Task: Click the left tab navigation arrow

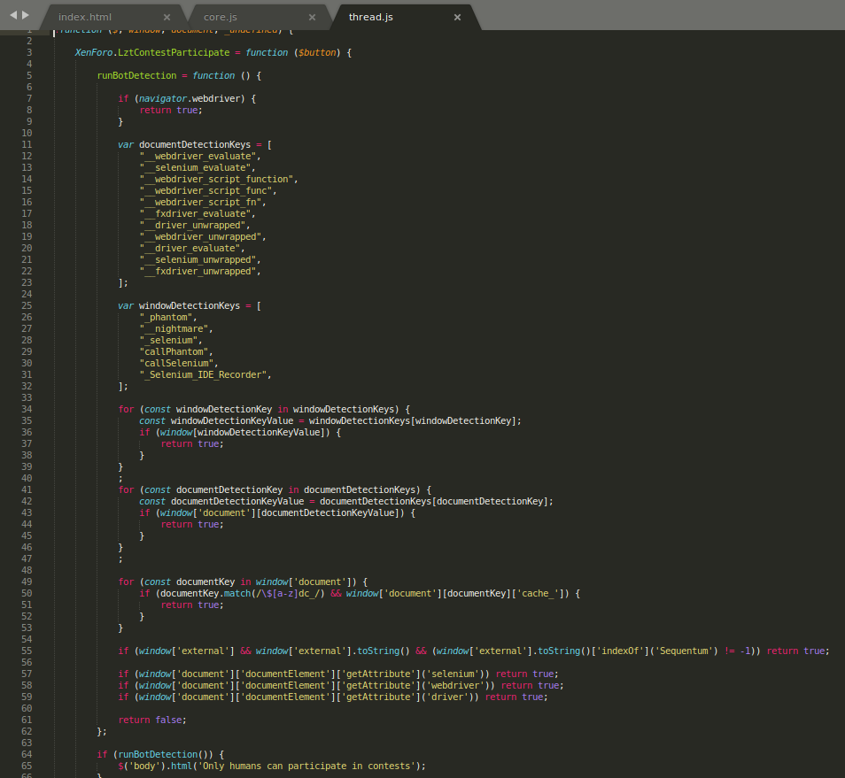Action: [13, 15]
